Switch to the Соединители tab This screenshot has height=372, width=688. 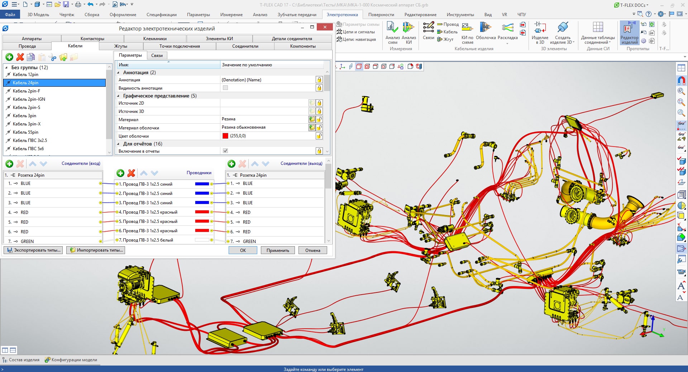tap(245, 46)
